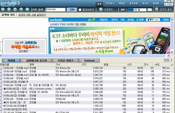Open the 설정창 settings tab
This screenshot has width=175, height=113.
(156, 3)
